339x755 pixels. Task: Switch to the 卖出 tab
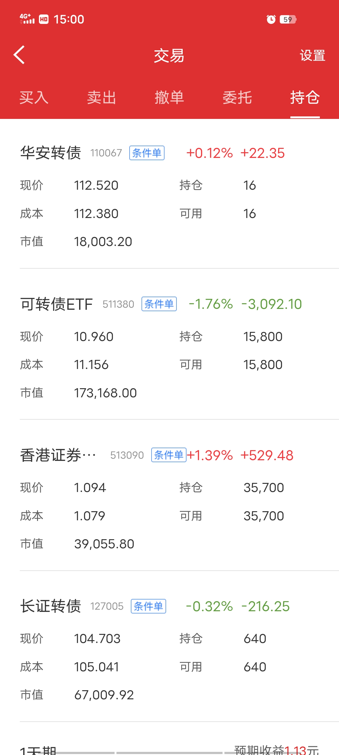point(102,98)
